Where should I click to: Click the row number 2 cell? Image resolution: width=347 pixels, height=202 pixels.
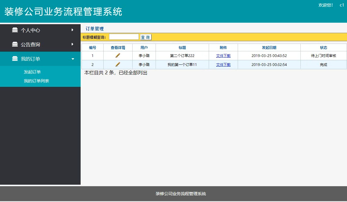93,65
